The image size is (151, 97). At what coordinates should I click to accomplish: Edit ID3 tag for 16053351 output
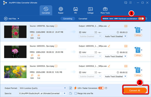point(126,46)
